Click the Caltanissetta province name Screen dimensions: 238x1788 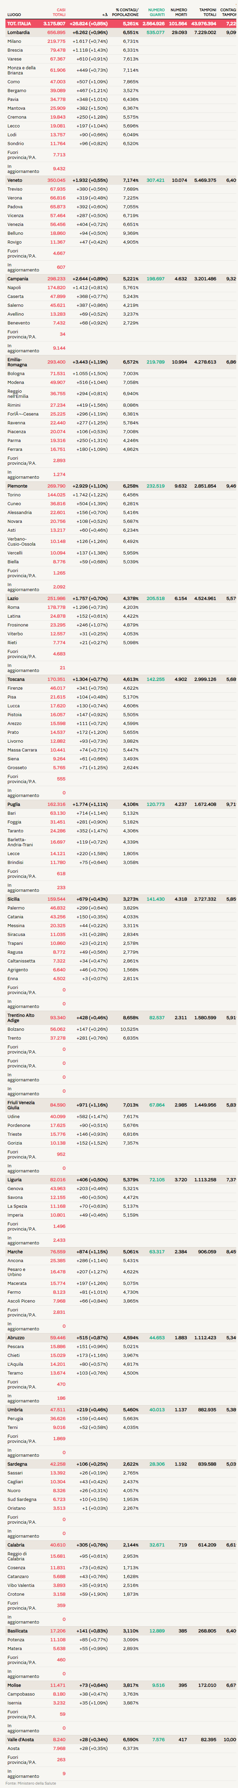21,961
